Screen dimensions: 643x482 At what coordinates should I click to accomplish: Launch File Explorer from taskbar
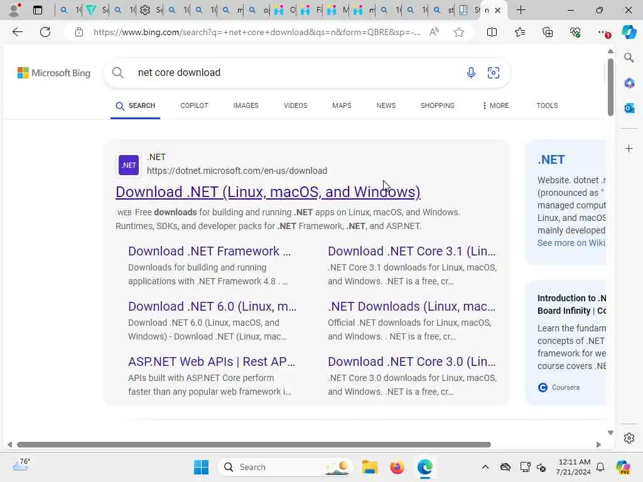369,467
